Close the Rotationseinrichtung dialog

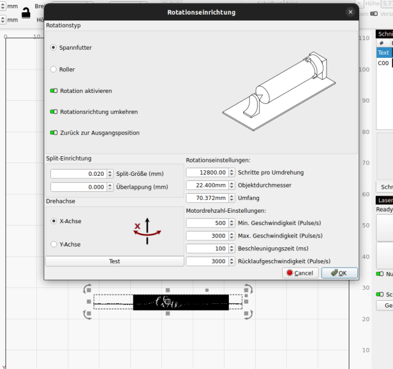[x=351, y=12]
